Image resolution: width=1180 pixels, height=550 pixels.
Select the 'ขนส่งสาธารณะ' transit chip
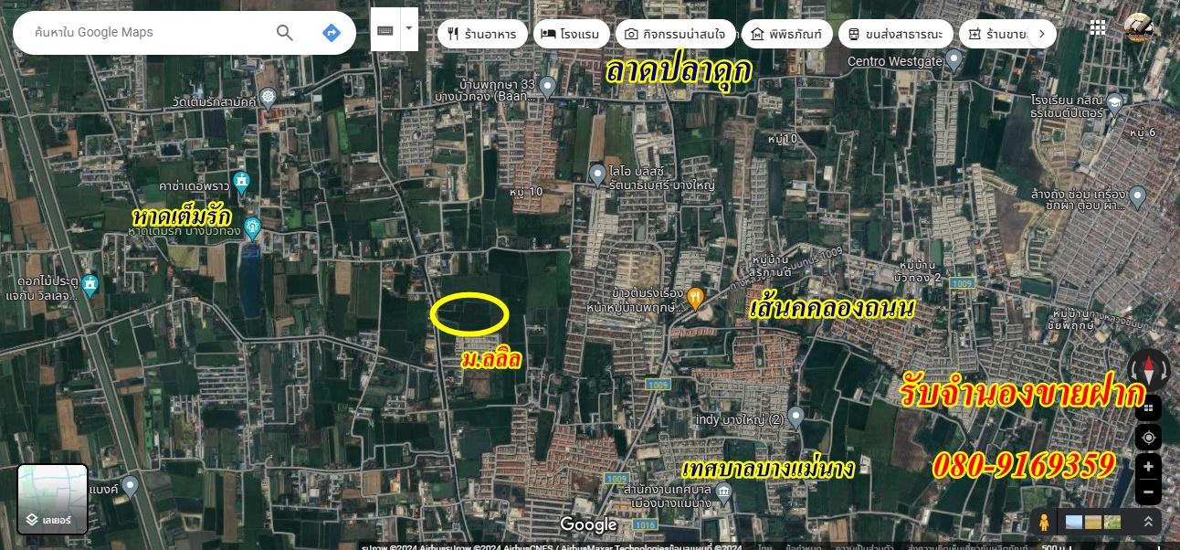pos(896,35)
